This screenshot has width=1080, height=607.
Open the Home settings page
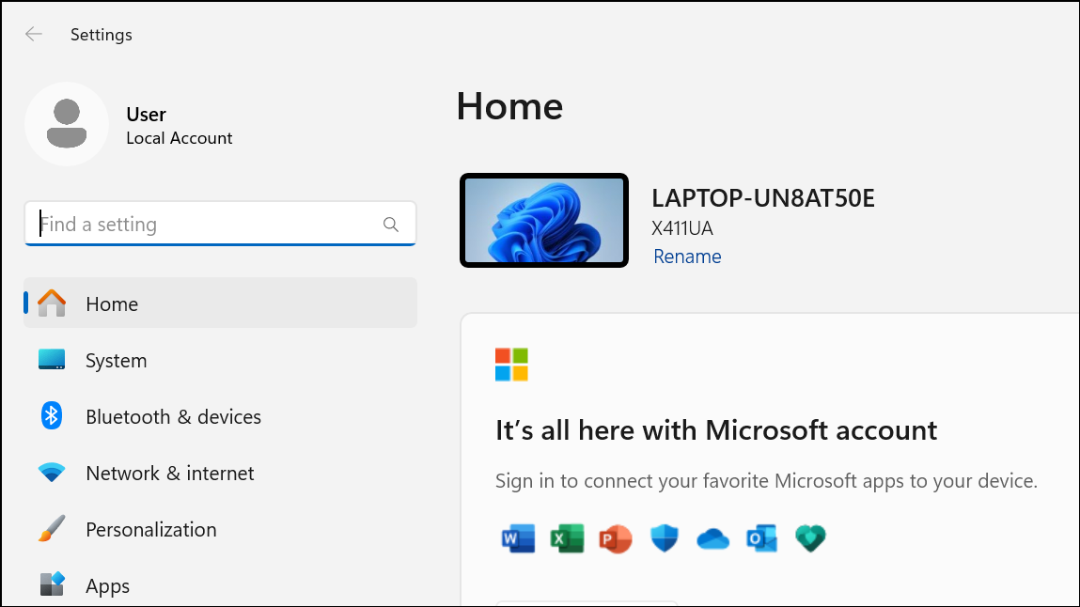220,303
